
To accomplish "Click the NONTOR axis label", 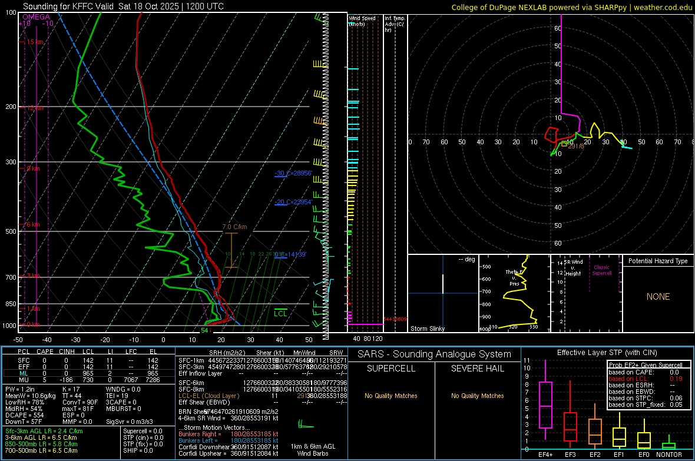I will point(669,455).
